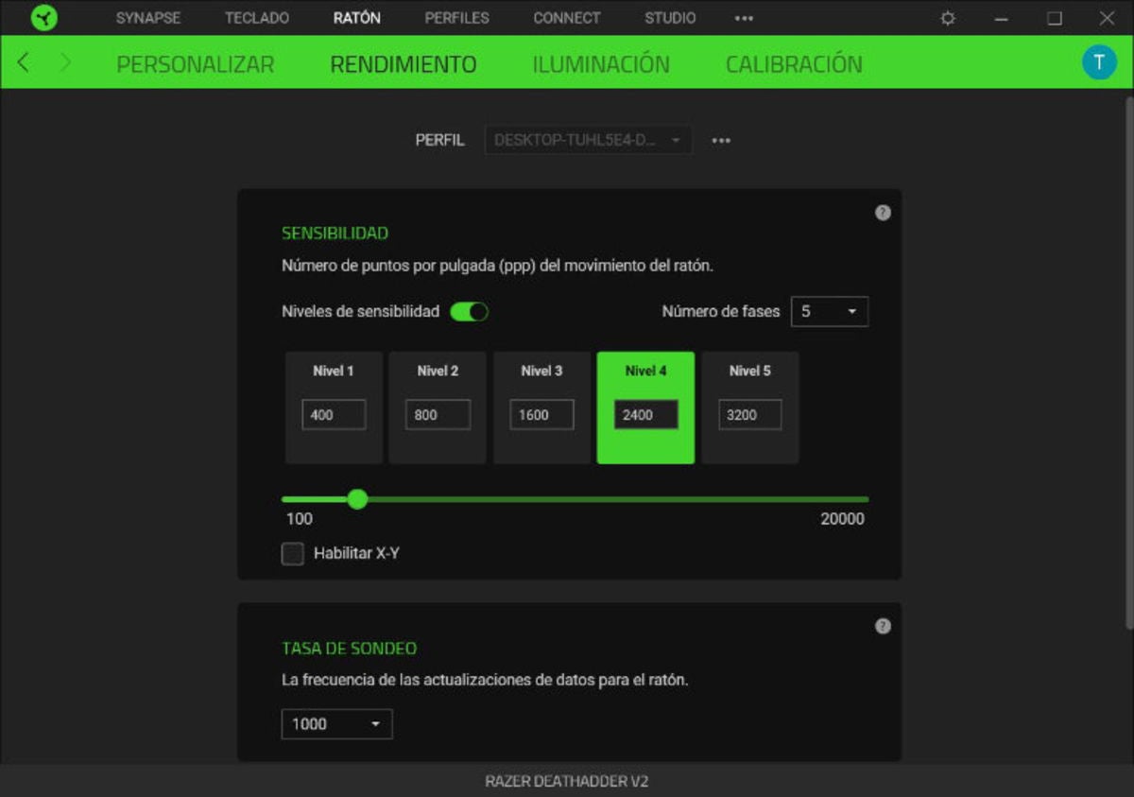The image size is (1134, 797).
Task: Enable the Habilitar X-Y checkbox
Action: click(292, 553)
